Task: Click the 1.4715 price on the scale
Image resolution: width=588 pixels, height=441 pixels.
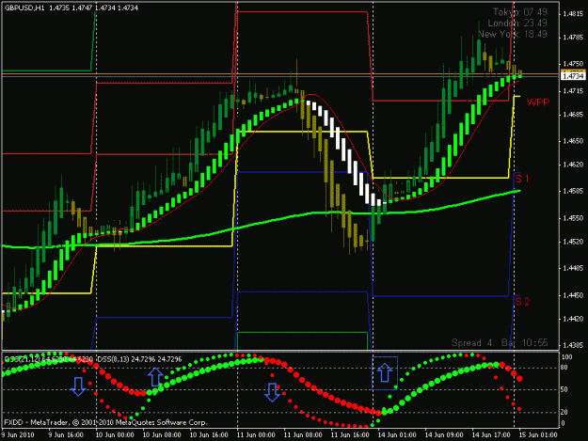Action: [x=573, y=91]
